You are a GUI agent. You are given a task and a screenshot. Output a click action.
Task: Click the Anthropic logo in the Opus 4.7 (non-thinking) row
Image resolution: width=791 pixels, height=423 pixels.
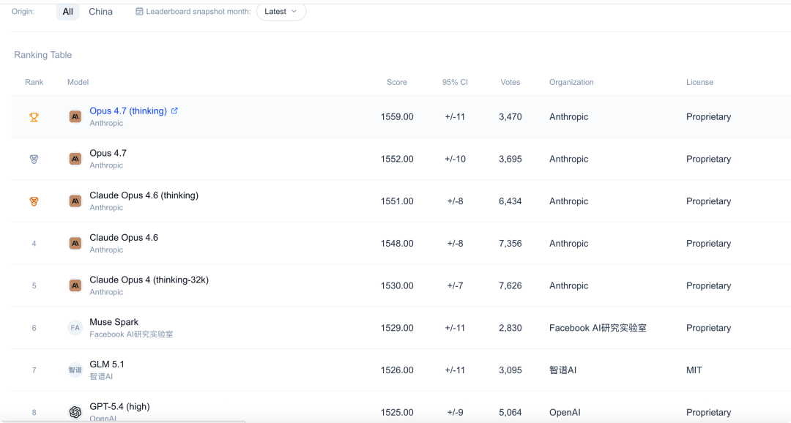pos(75,160)
